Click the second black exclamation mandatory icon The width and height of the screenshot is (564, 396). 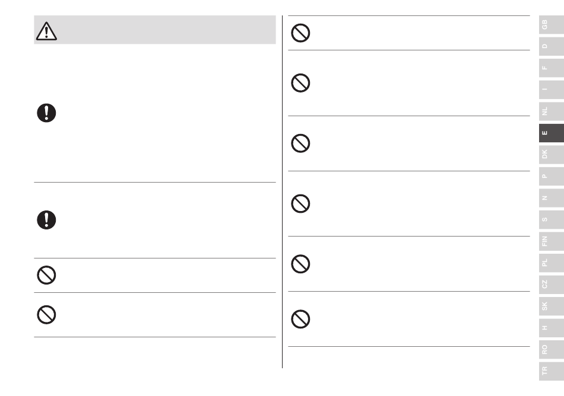pos(46,220)
